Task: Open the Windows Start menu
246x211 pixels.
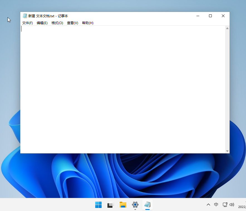Action: click(x=98, y=205)
